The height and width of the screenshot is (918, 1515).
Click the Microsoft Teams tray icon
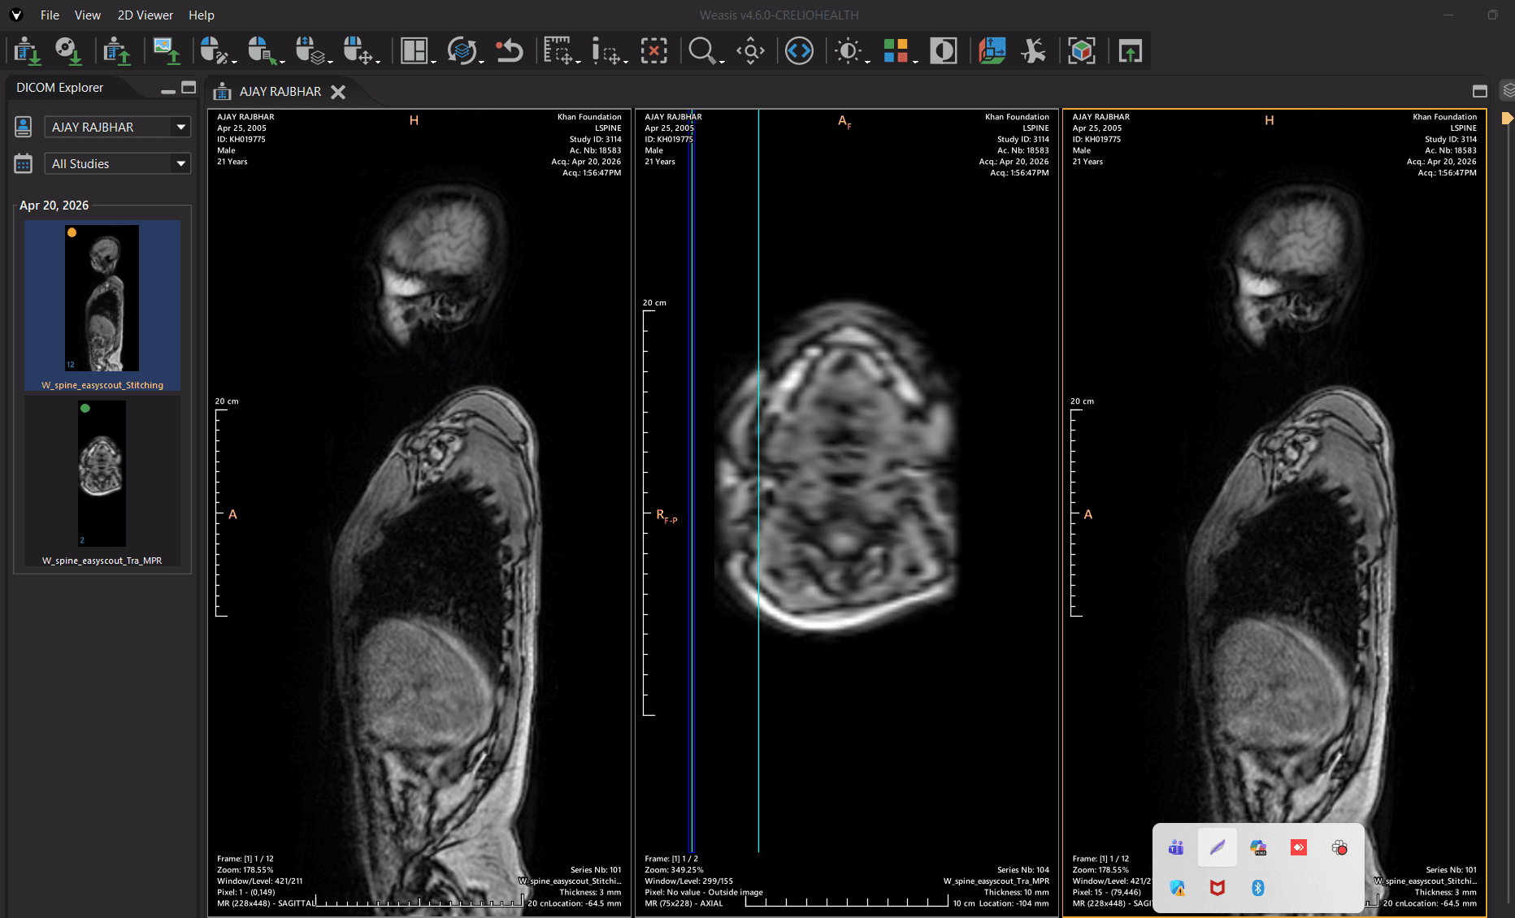pos(1176,848)
